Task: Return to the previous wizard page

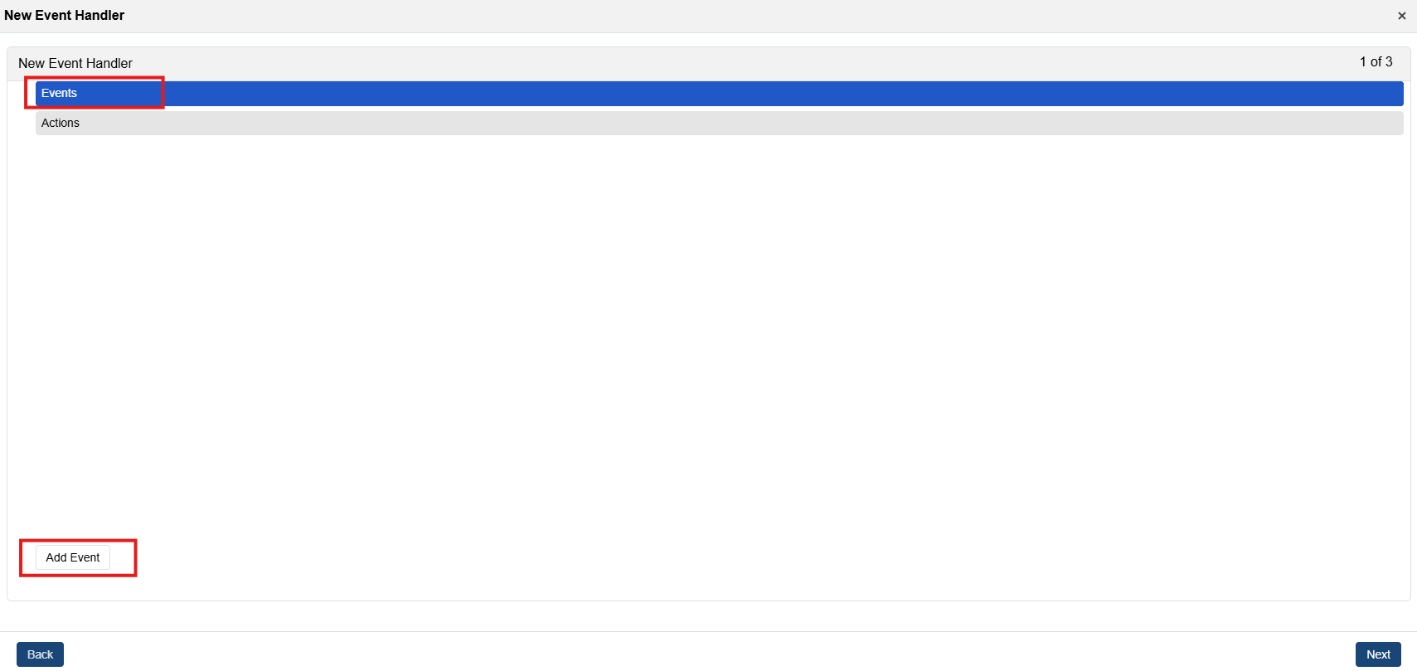Action: 40,654
